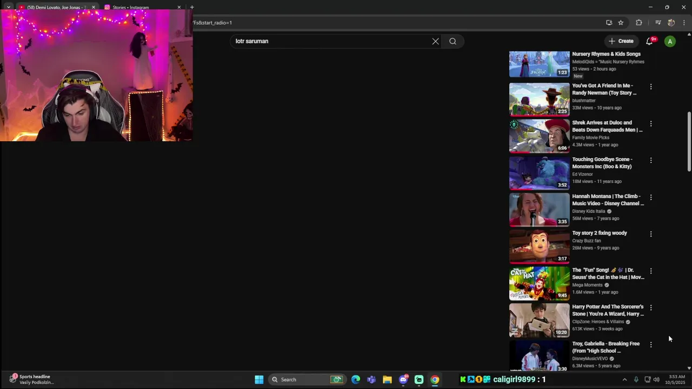Open options for Toy story 2 fixing woody
This screenshot has width=692, height=389.
coord(651,234)
